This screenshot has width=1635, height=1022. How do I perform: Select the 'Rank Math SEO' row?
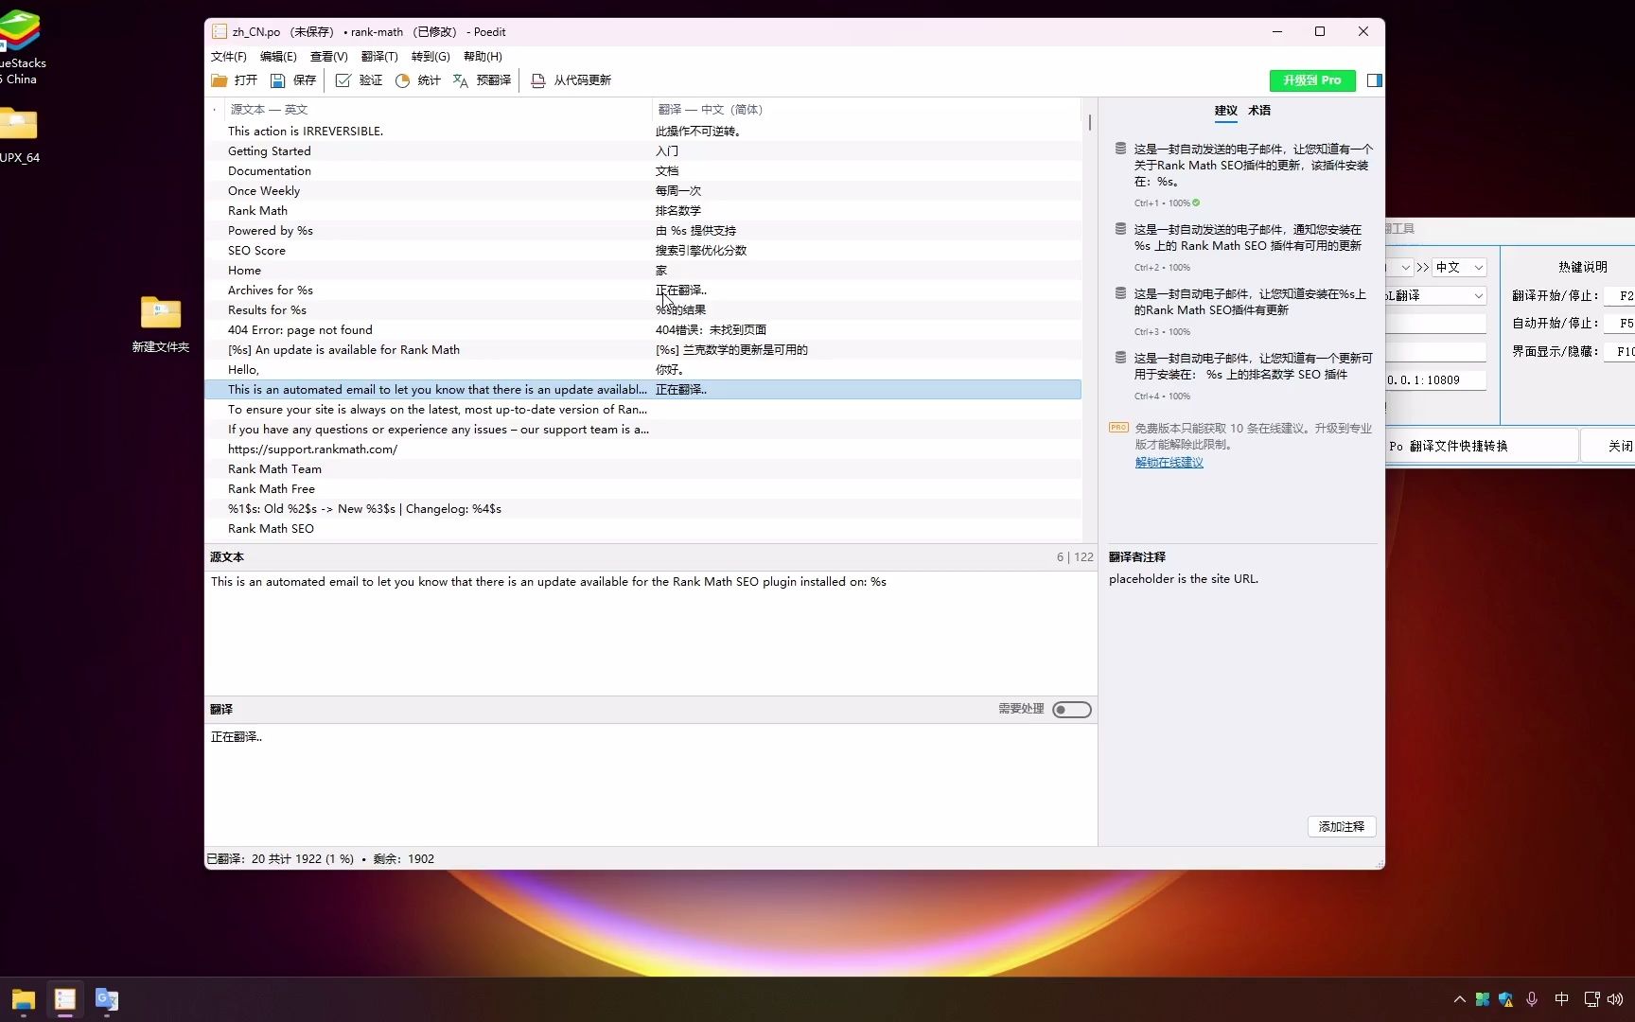643,529
